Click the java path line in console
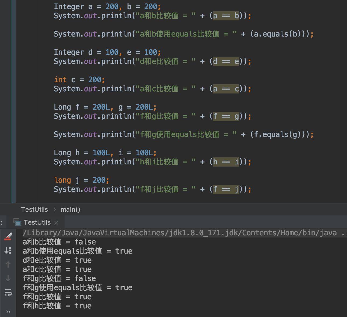 point(185,233)
